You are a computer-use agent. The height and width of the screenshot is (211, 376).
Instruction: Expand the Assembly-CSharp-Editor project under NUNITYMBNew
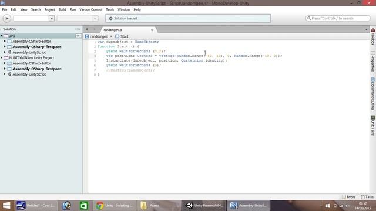[5, 63]
